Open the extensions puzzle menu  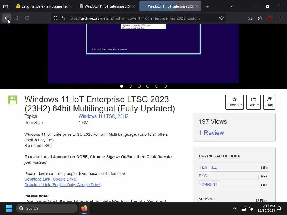260,18
